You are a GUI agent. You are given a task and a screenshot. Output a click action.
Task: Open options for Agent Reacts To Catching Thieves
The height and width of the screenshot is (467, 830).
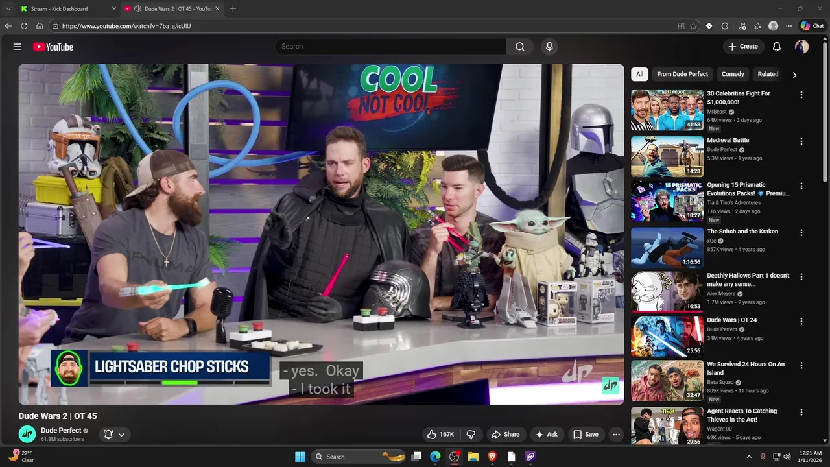coord(801,412)
